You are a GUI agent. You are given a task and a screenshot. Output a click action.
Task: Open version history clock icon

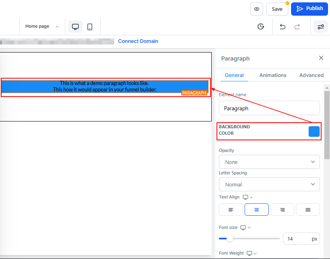pyautogui.click(x=261, y=26)
